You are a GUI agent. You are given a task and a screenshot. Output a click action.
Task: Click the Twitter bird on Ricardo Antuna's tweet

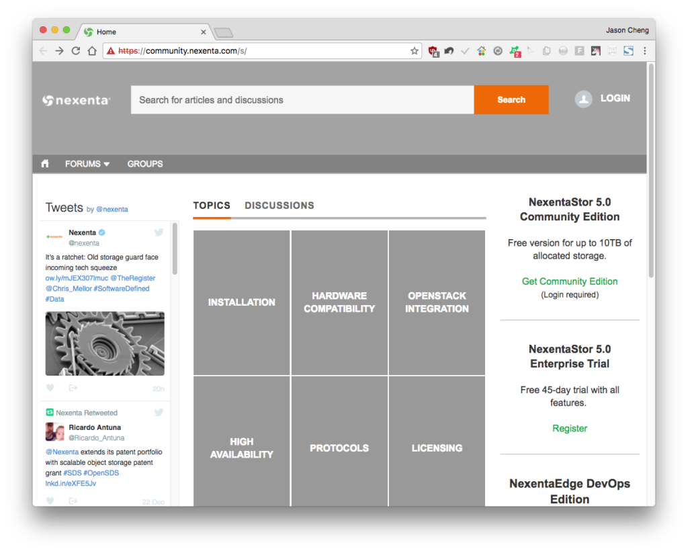159,412
